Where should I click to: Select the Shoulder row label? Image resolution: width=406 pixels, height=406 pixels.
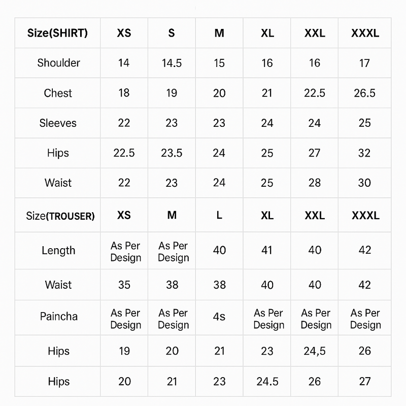click(x=58, y=63)
